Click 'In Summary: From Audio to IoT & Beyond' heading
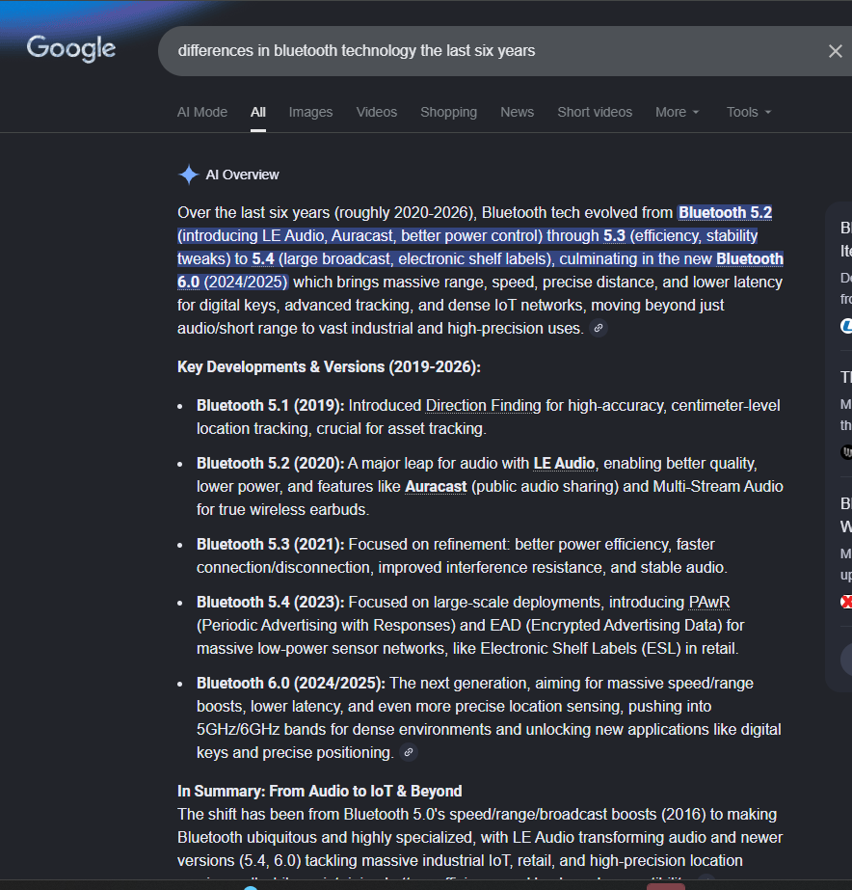Screen dimensions: 852x890 [319, 791]
